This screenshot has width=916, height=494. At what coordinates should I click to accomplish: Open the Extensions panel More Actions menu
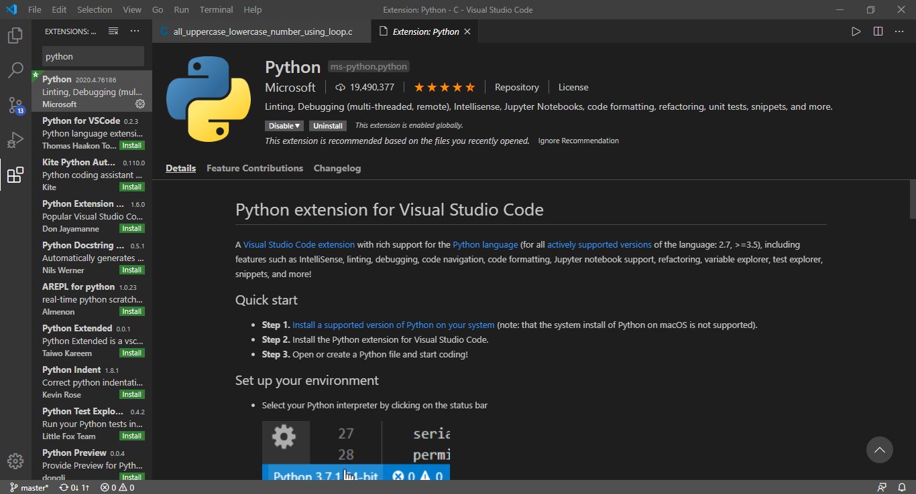[135, 31]
